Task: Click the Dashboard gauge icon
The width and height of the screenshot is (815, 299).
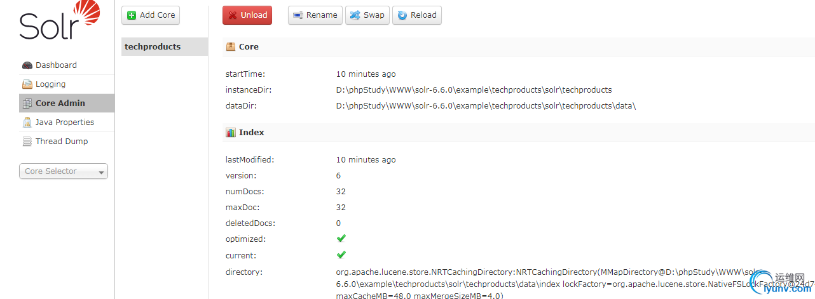Action: click(x=27, y=65)
